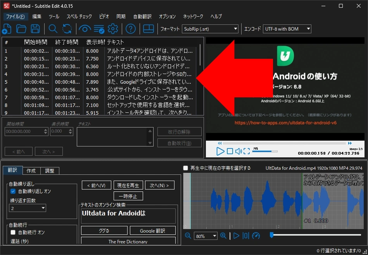Click the Google 翻訳 button

pyautogui.click(x=152, y=231)
